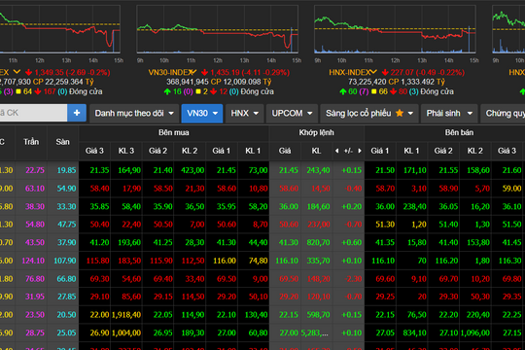The height and width of the screenshot is (350, 525).
Task: Click the change value -2.30
Action: pyautogui.click(x=353, y=279)
